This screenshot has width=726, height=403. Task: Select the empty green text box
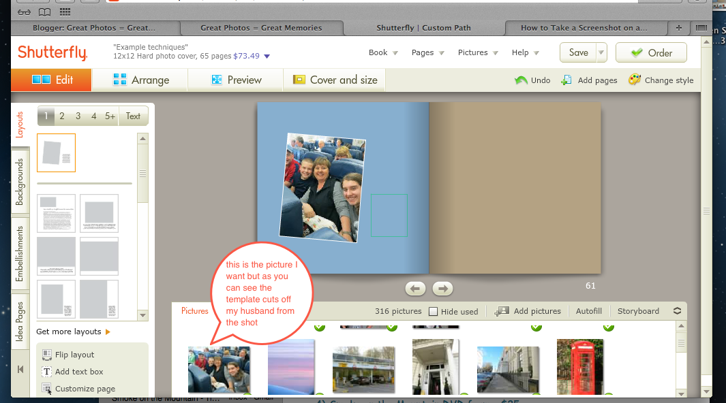[x=389, y=215]
